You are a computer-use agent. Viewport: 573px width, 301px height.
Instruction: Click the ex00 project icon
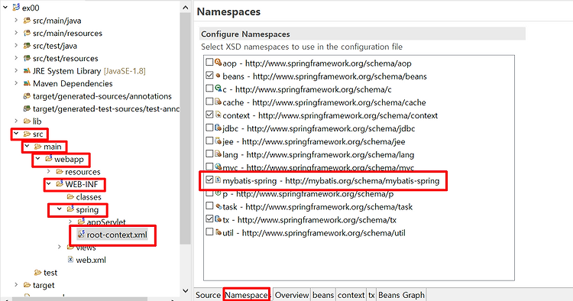[16, 7]
